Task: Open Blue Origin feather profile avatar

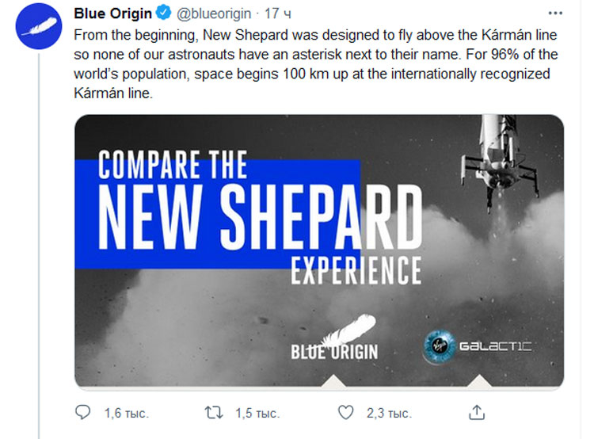Action: pyautogui.click(x=39, y=26)
